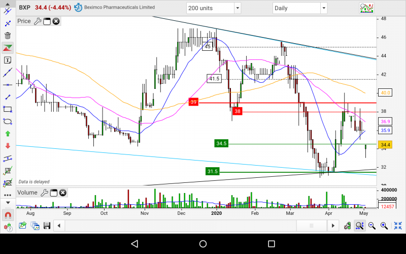Screen dimensions: 406x254
Task: Select the ellipse drawing tool
Action: coord(8,121)
